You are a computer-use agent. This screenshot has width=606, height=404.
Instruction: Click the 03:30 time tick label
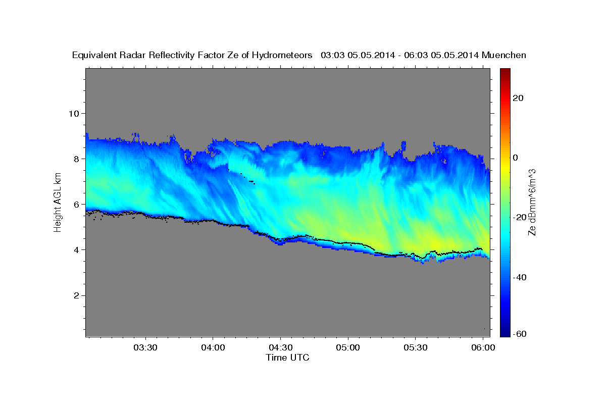[145, 348]
